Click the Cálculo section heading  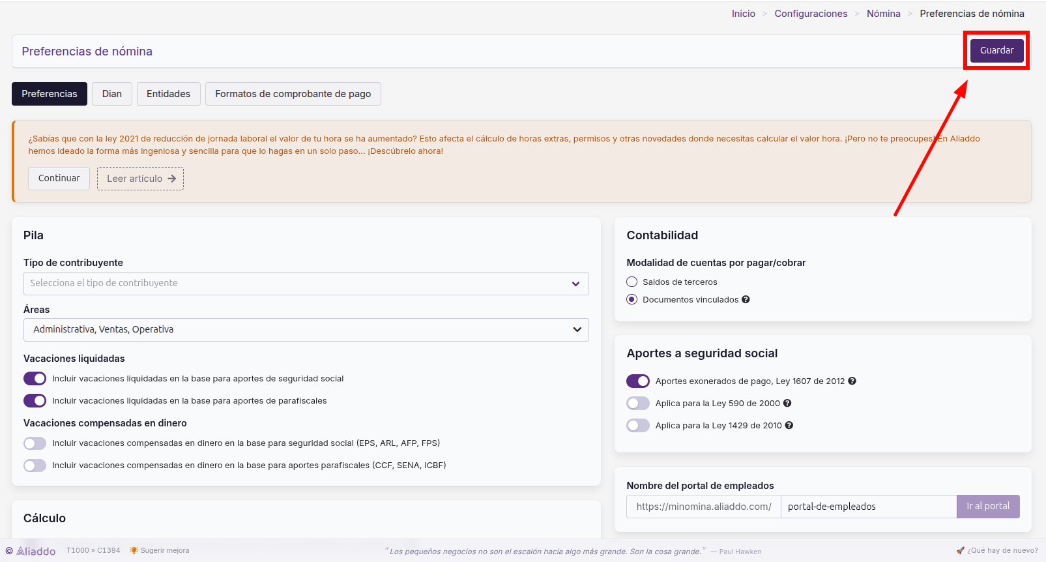44,518
